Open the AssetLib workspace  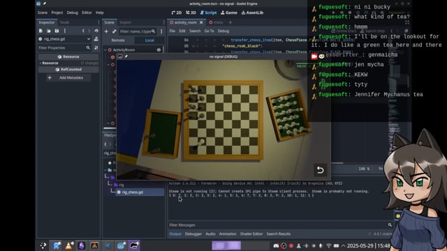click(x=252, y=13)
